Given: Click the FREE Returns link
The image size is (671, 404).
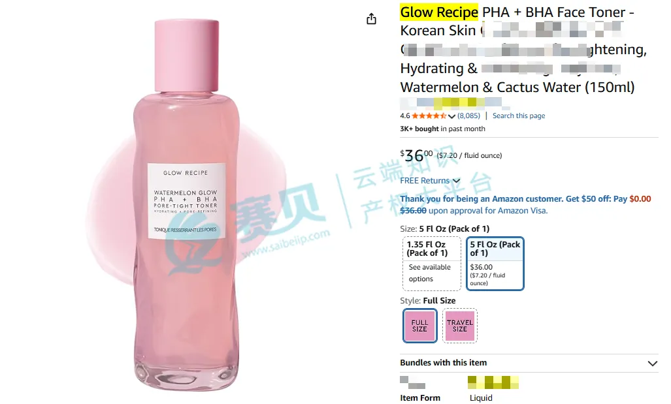Looking at the screenshot, I should 425,181.
